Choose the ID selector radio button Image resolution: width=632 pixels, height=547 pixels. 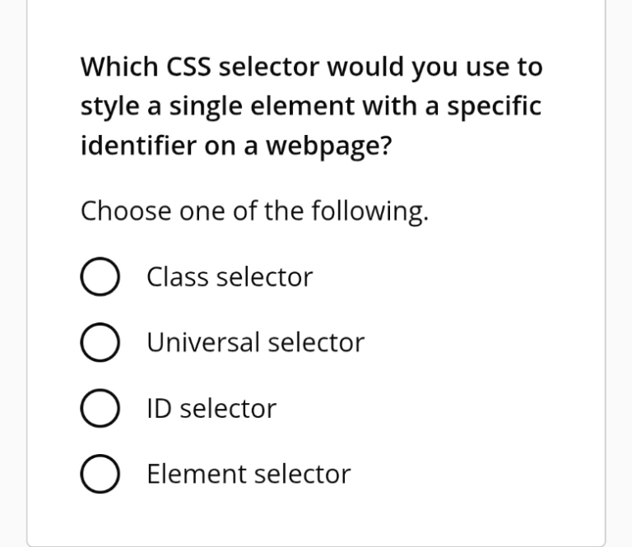click(96, 409)
